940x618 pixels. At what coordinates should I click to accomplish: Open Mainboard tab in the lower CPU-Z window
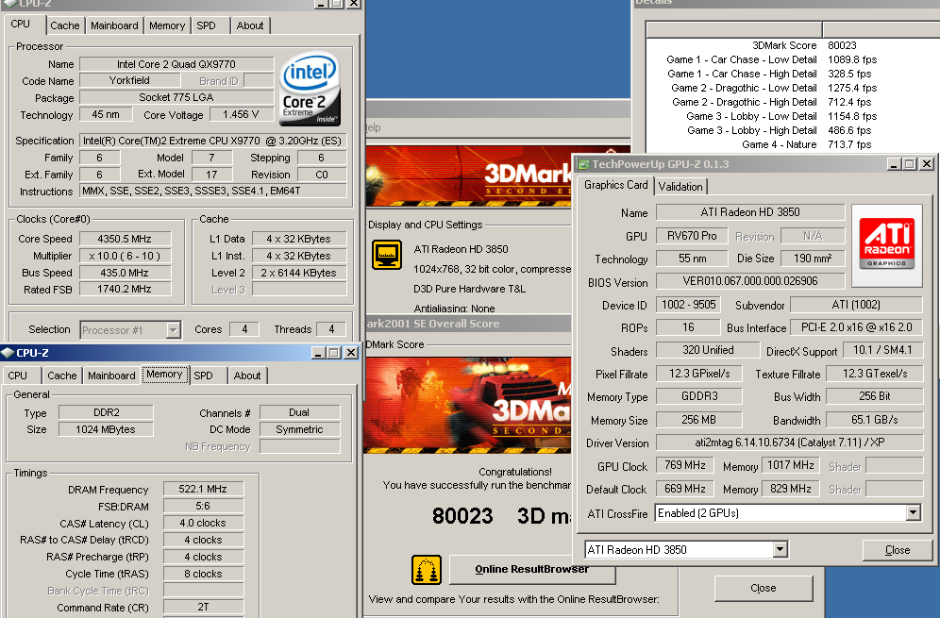111,376
